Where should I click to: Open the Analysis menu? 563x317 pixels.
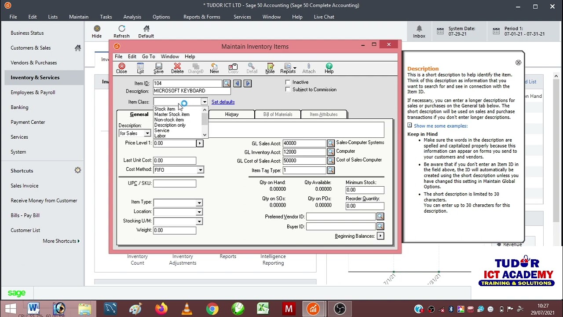(132, 17)
